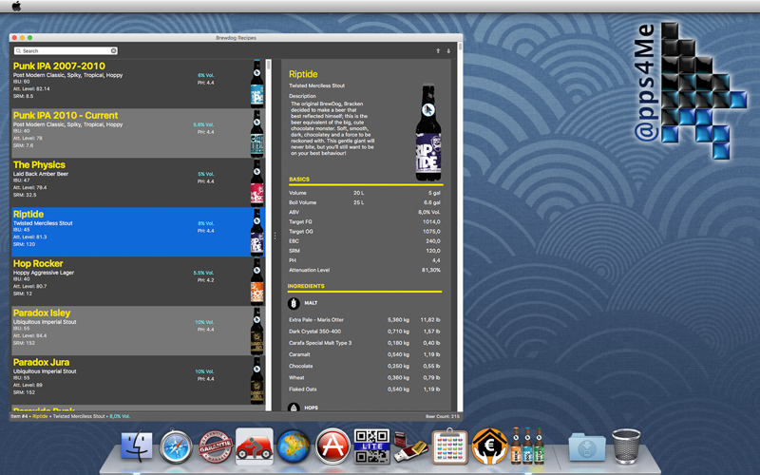Image resolution: width=760 pixels, height=475 pixels.
Task: Click the Wheat ingredient row
Action: coord(365,377)
